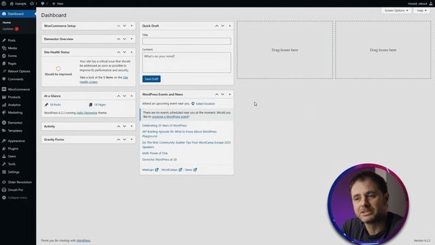This screenshot has width=435, height=245.
Task: Move Quick Draft widget up
Action: [217, 26]
